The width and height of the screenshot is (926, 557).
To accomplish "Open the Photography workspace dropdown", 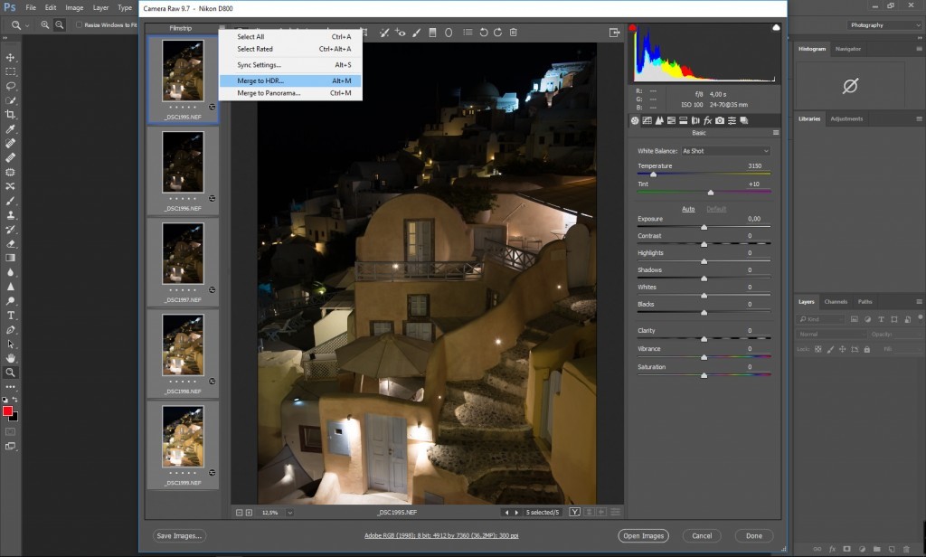I will coord(884,25).
